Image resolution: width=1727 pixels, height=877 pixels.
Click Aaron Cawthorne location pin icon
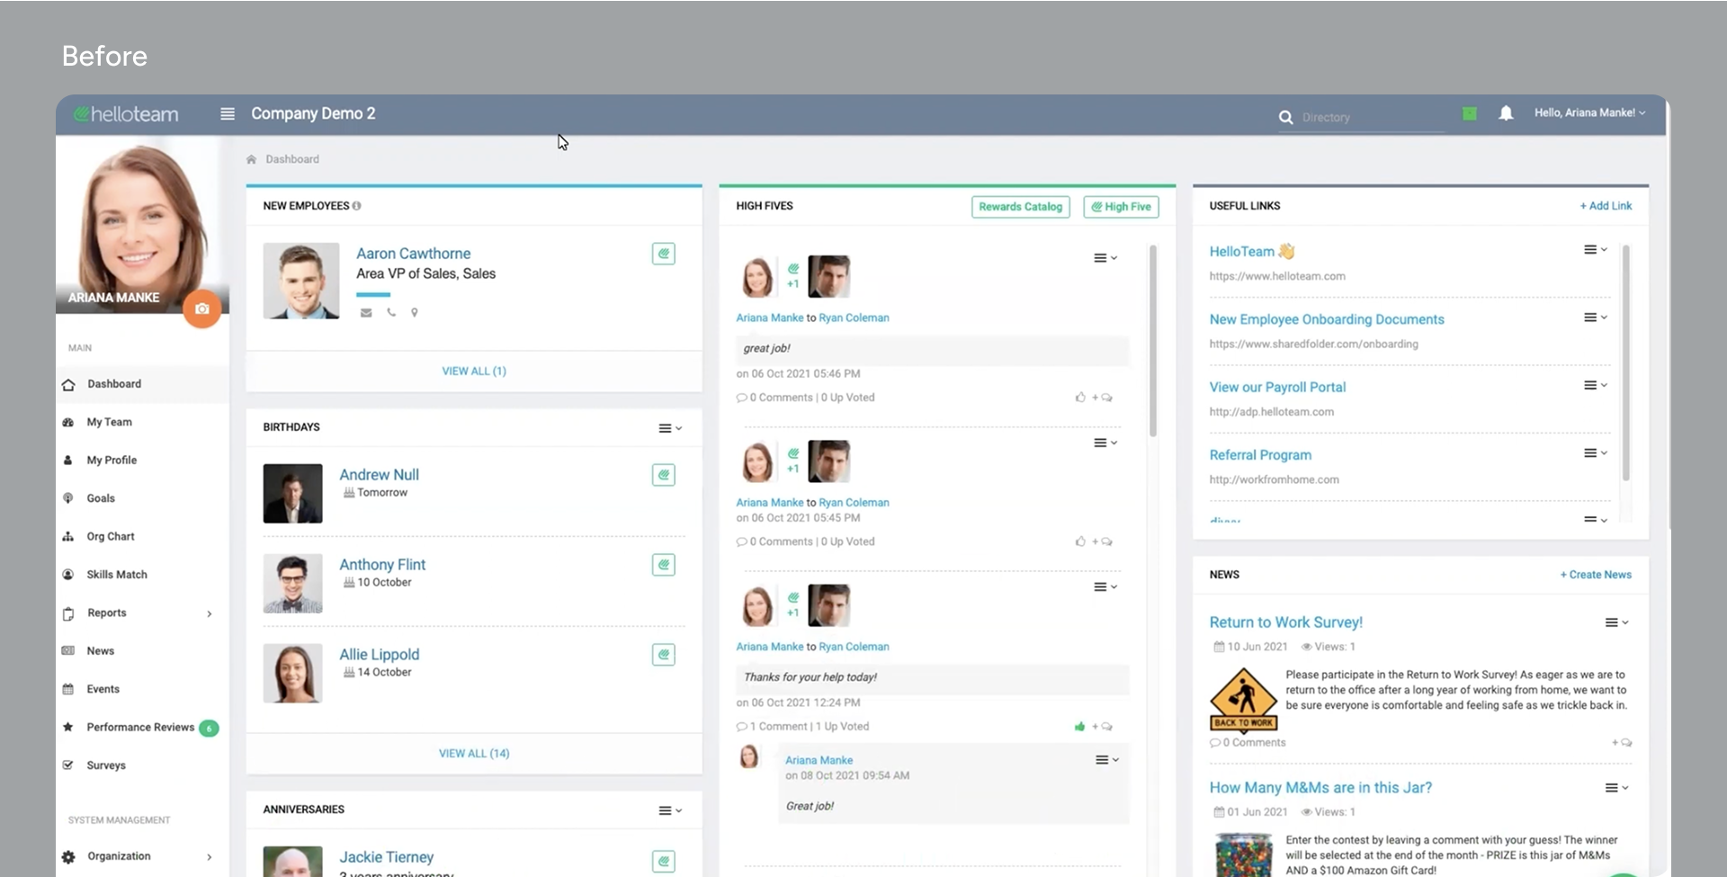(x=415, y=313)
